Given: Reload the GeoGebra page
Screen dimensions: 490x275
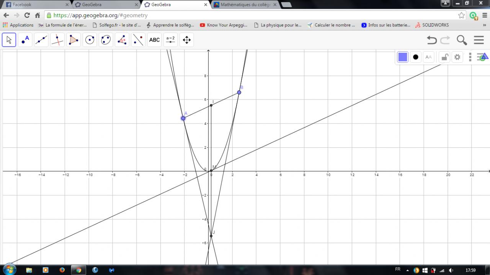Looking at the screenshot, I should (x=27, y=15).
